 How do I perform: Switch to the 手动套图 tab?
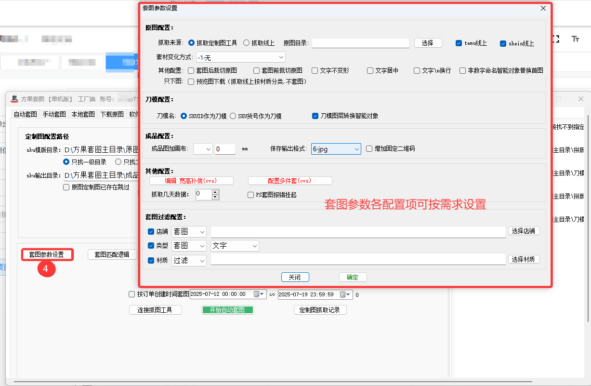click(x=54, y=114)
